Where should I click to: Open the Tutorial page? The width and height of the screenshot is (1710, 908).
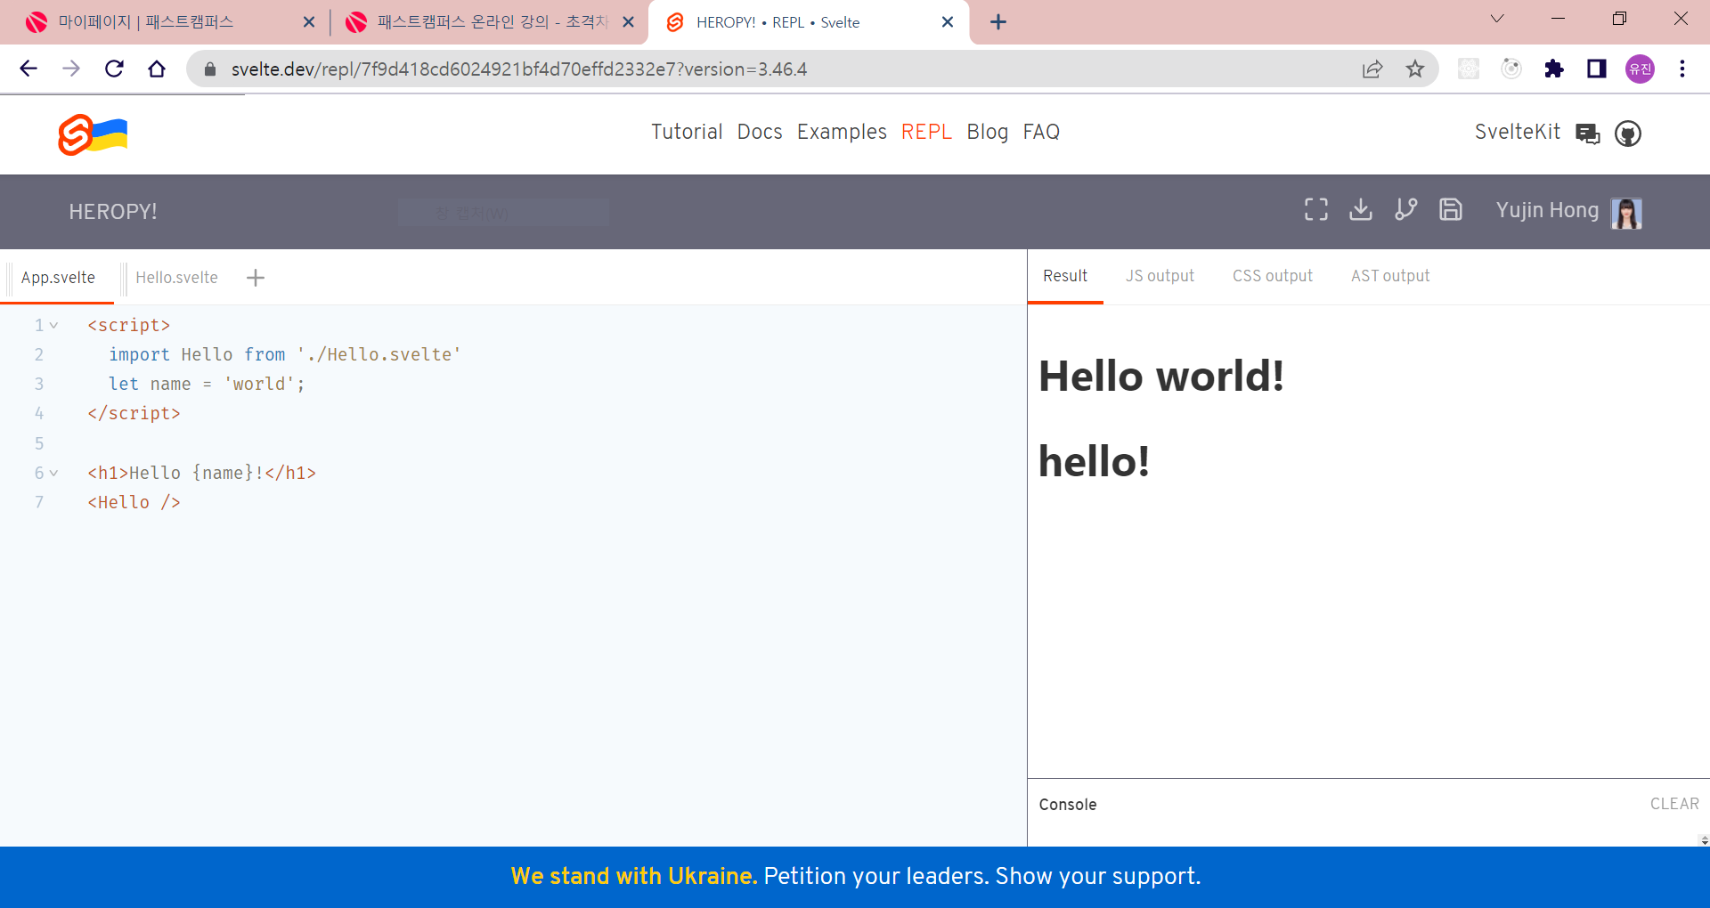[687, 132]
